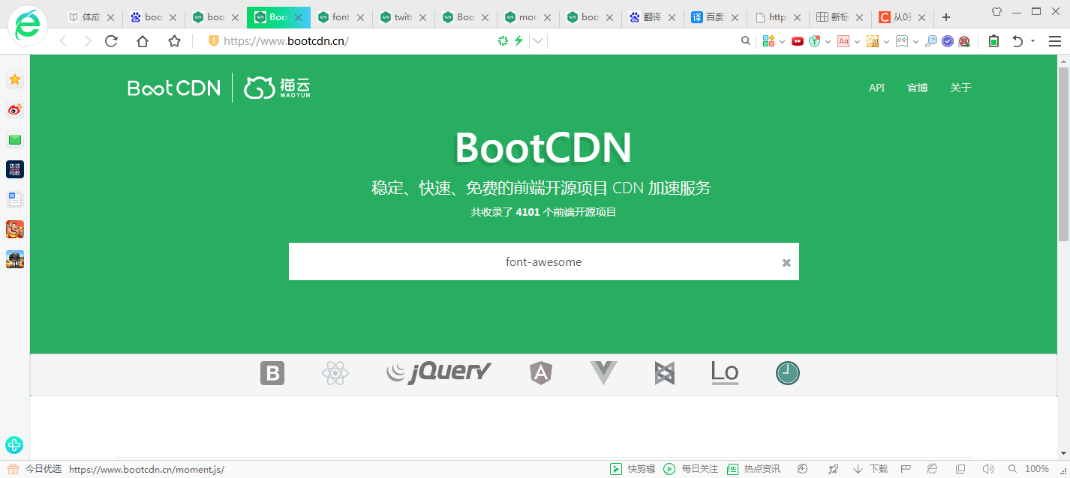Reload the page
The height and width of the screenshot is (478, 1070).
(111, 41)
